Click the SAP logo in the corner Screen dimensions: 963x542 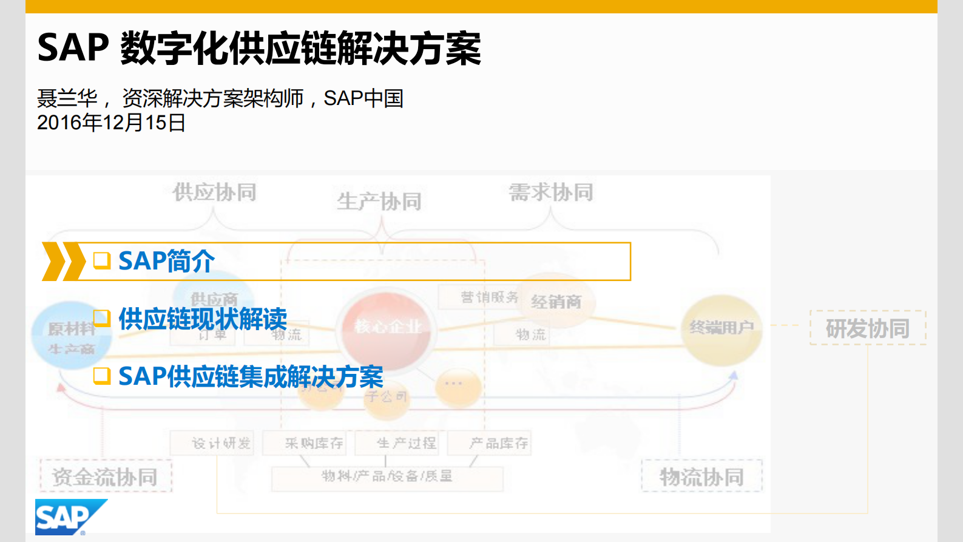pos(70,517)
